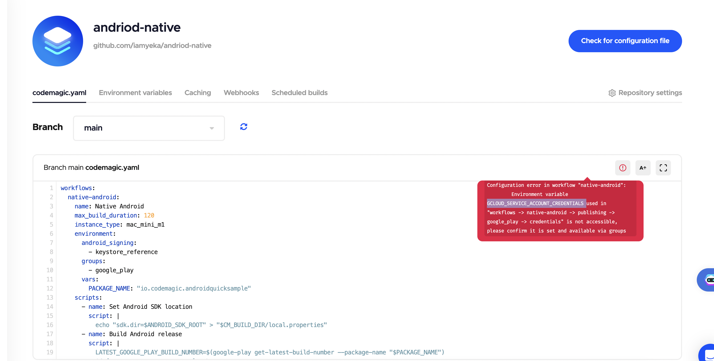Image resolution: width=714 pixels, height=361 pixels.
Task: Select the codemagic.yaml tab
Action: coord(59,93)
